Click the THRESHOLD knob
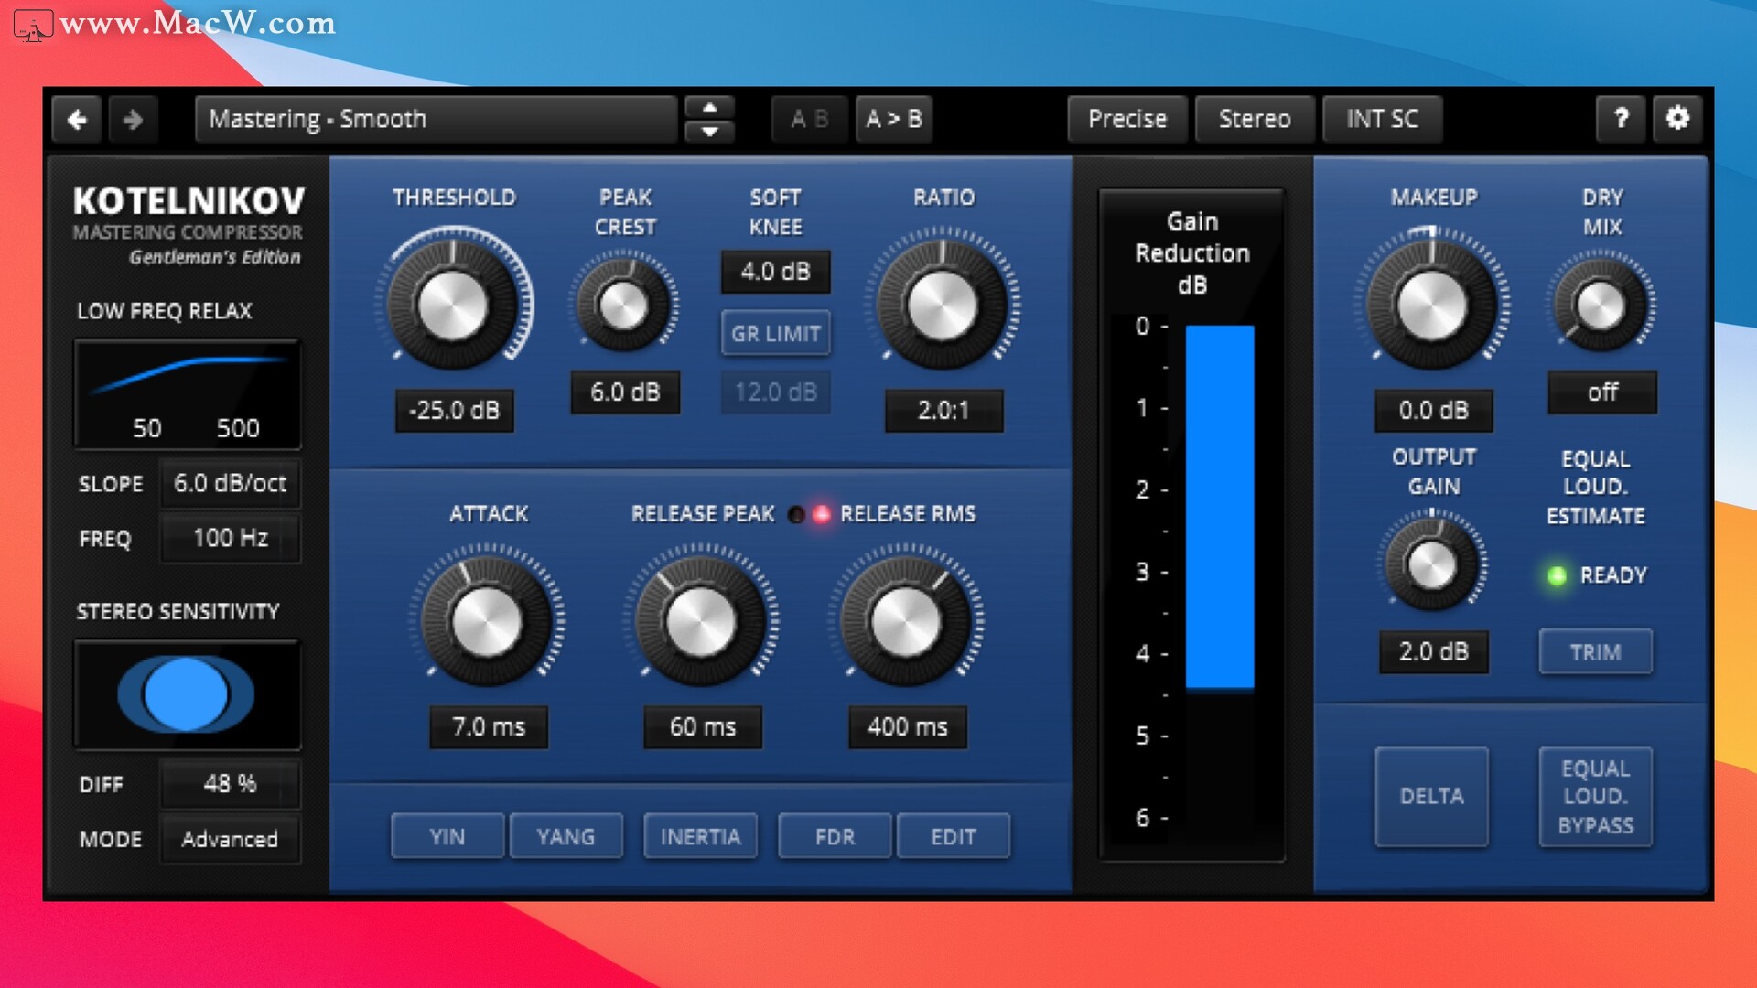The image size is (1757, 988). (x=453, y=305)
